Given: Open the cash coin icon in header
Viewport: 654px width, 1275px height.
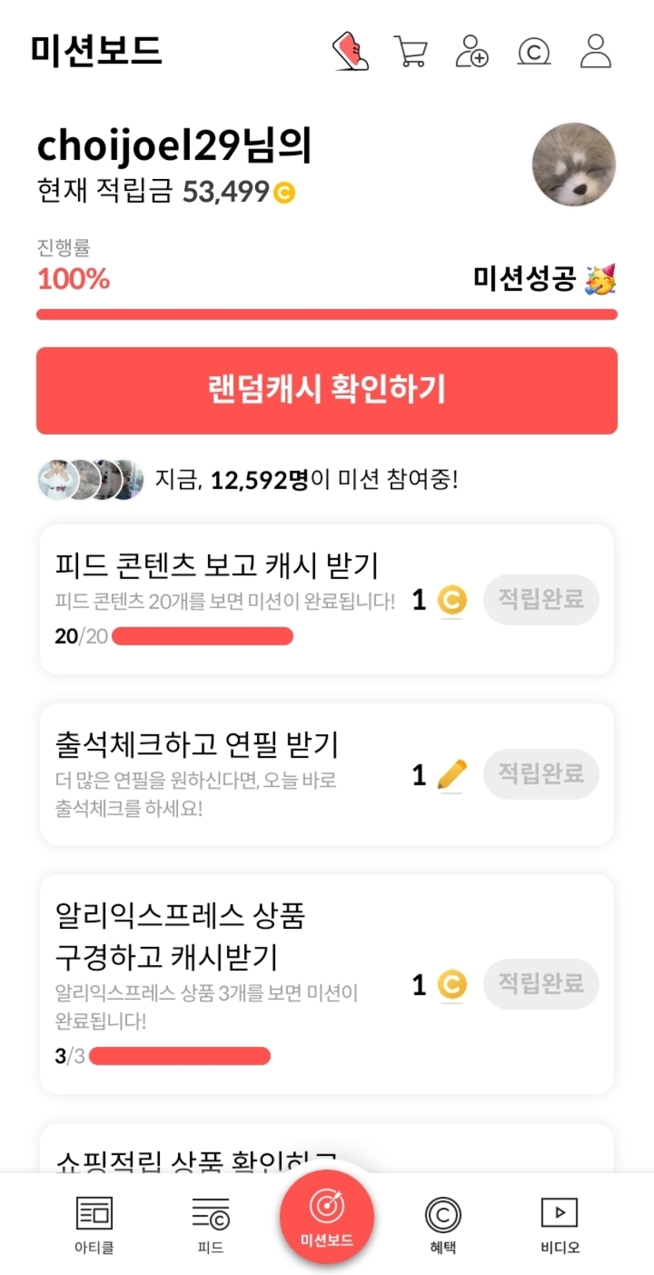Looking at the screenshot, I should tap(533, 52).
